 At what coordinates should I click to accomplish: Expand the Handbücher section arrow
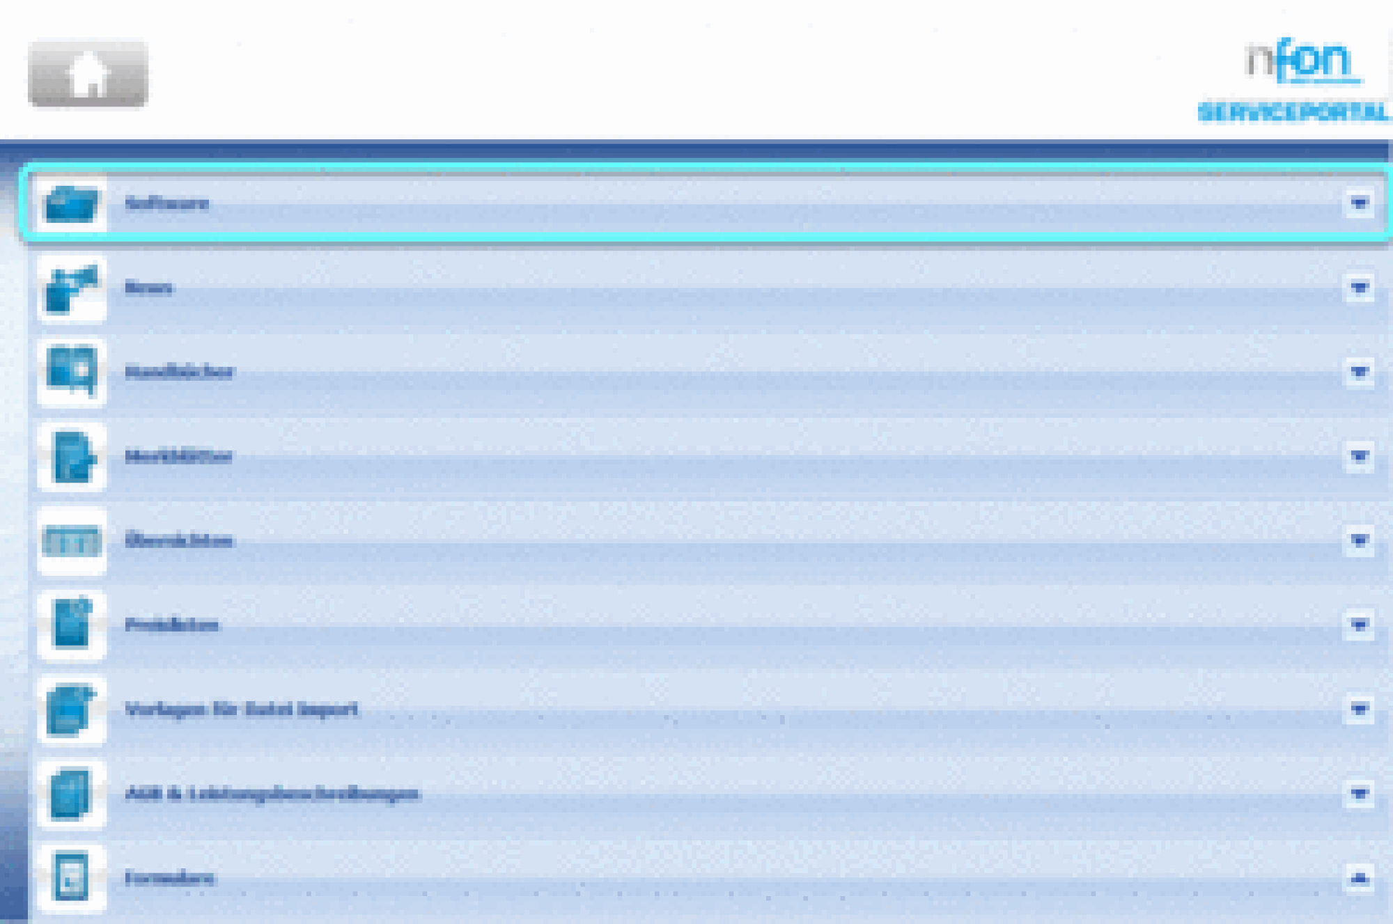coord(1359,372)
